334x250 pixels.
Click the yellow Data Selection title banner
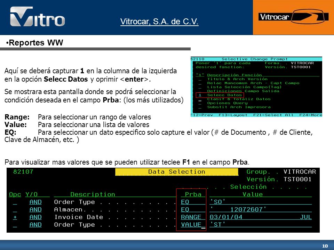coord(177,172)
